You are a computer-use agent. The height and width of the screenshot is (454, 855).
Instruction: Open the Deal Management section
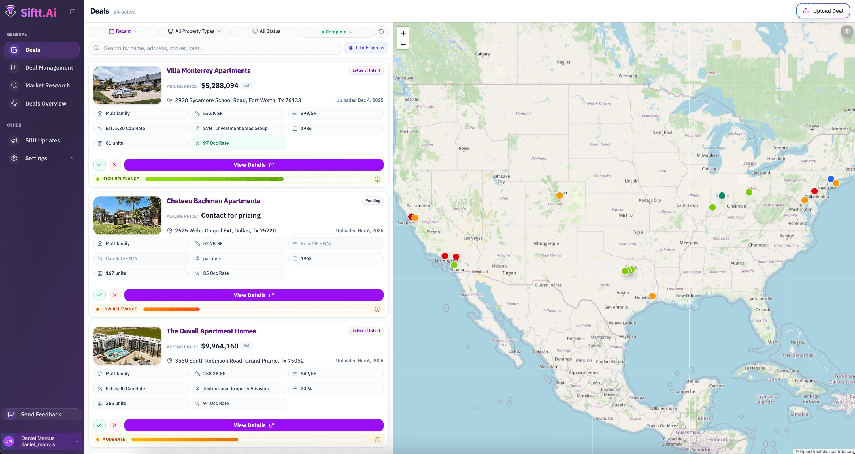49,67
